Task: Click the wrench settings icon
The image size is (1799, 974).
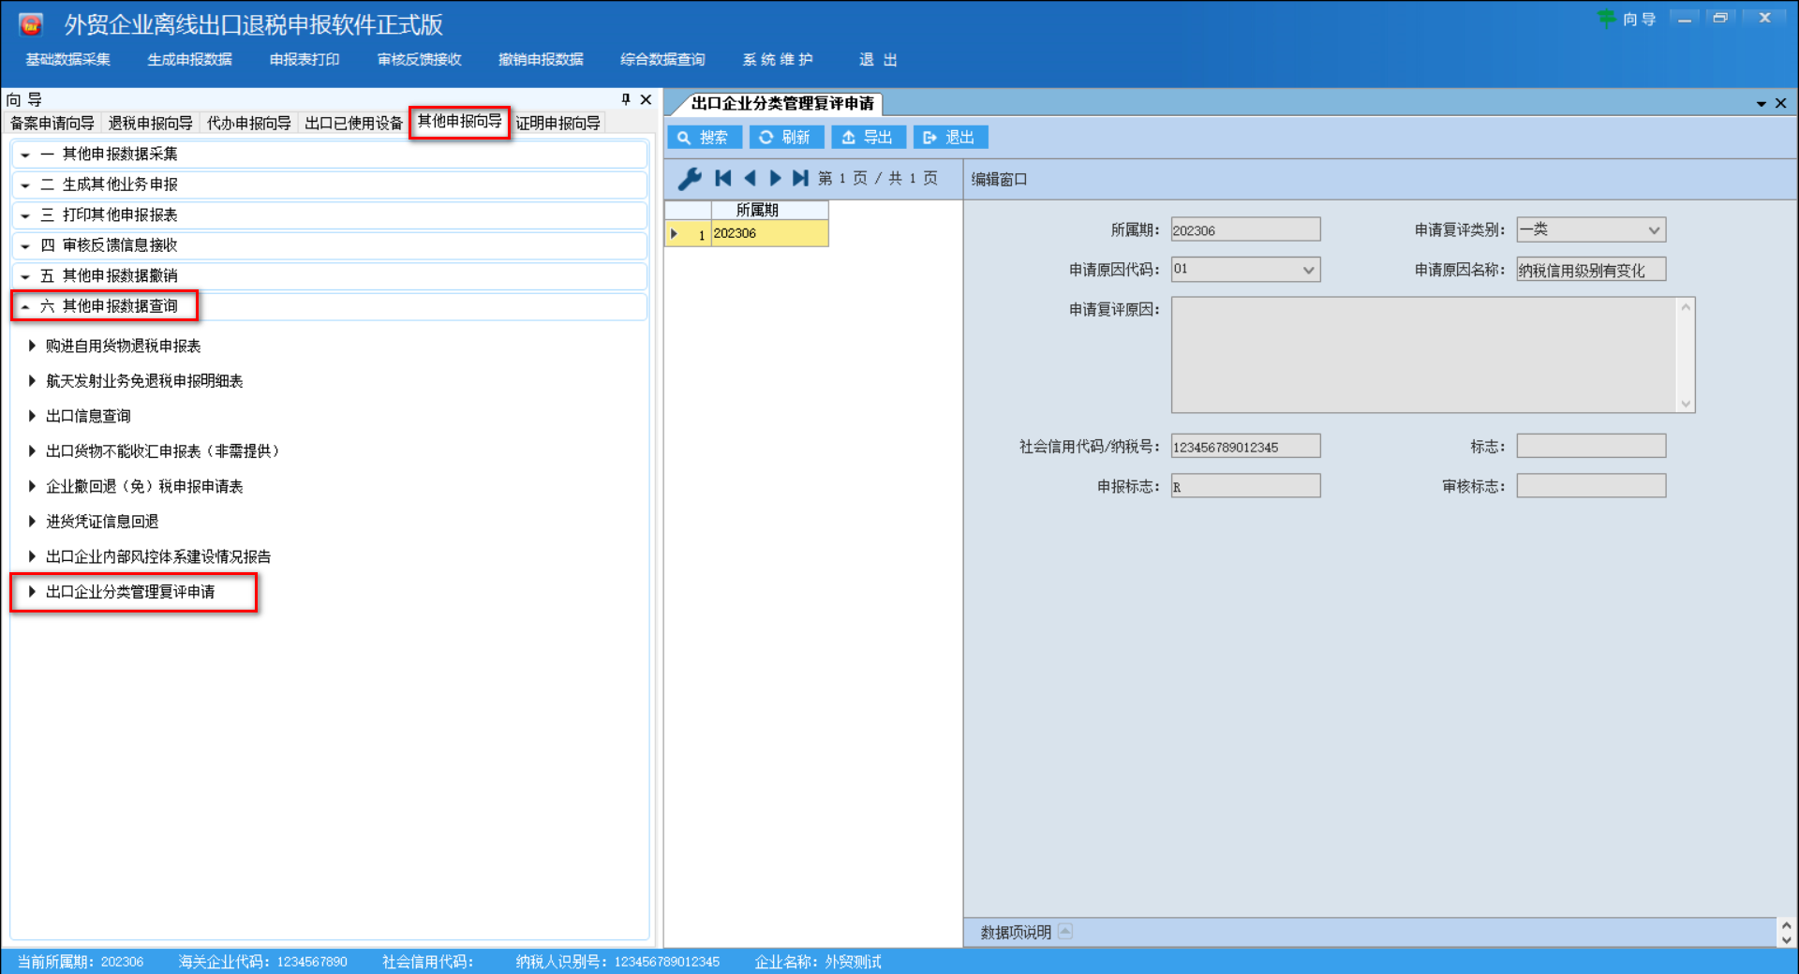Action: [690, 178]
